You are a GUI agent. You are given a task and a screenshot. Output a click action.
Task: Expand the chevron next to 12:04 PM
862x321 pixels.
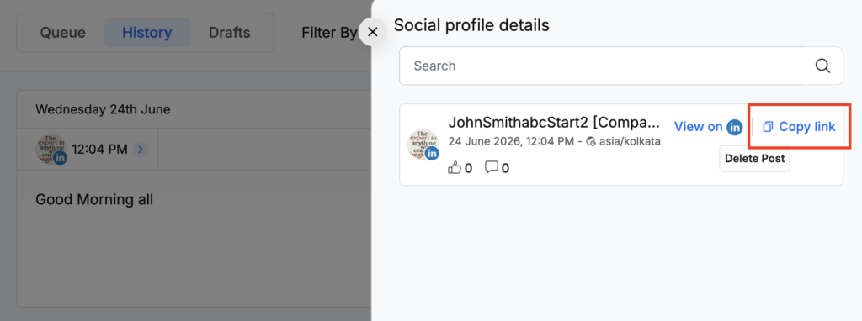click(141, 149)
